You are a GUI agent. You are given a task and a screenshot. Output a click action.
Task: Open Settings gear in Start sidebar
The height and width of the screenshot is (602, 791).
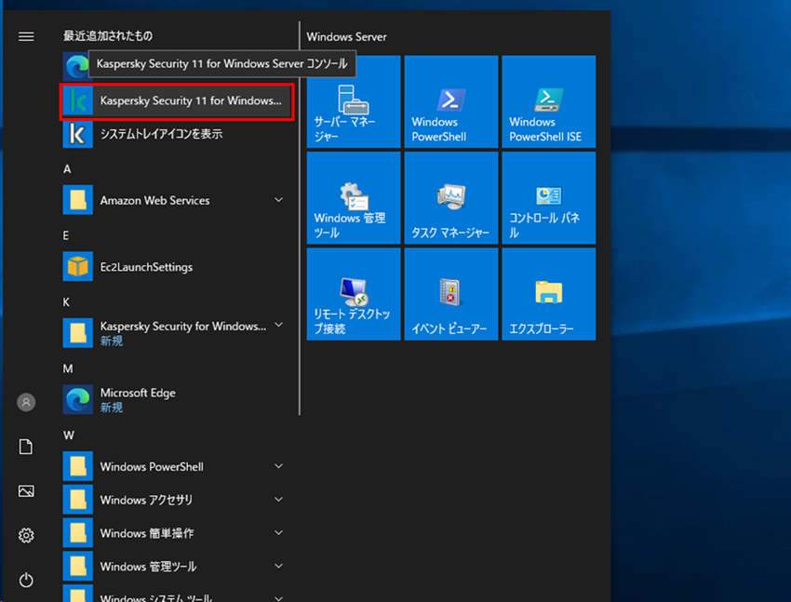click(26, 535)
